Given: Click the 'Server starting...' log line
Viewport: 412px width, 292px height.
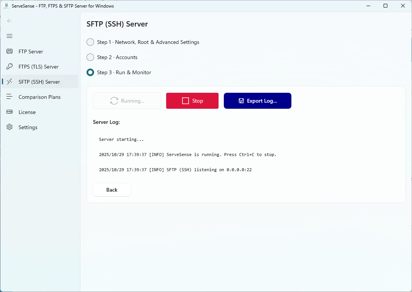Looking at the screenshot, I should pos(121,139).
